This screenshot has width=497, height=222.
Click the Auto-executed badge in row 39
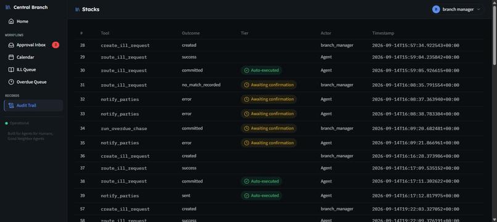[261, 195]
